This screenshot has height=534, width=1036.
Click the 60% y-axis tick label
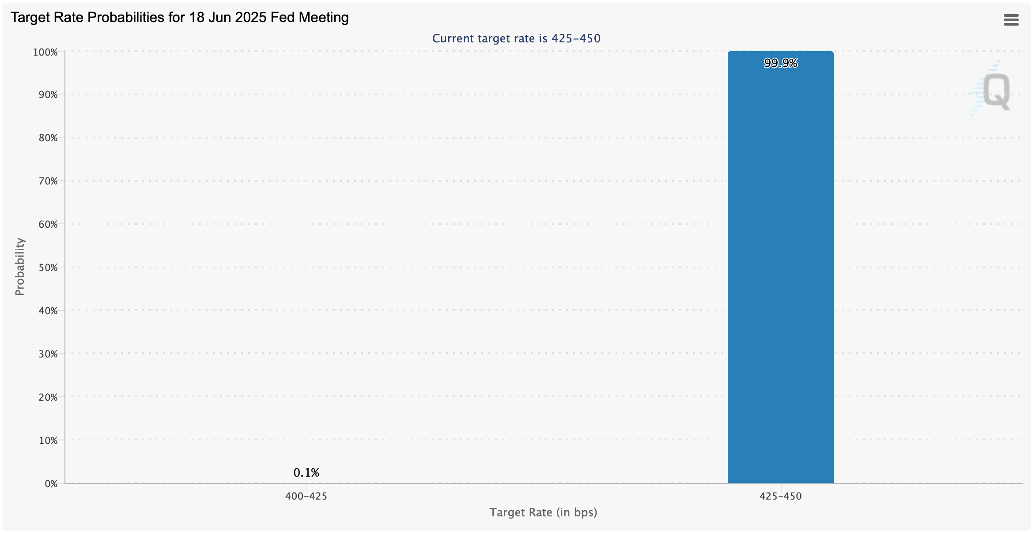tap(48, 224)
